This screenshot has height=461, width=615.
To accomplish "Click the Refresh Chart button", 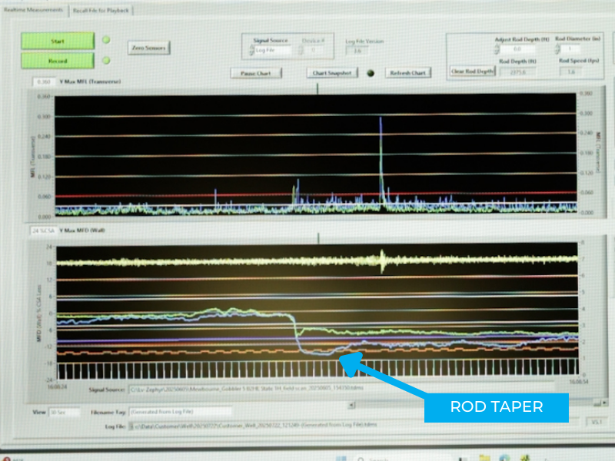I will click(x=408, y=72).
